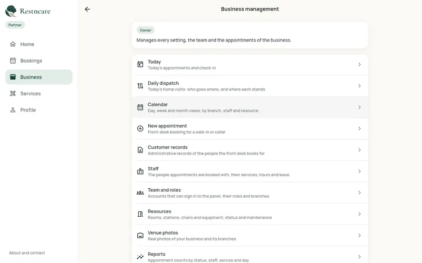Image resolution: width=422 pixels, height=263 pixels.
Task: Click the Business storefront icon
Action: click(13, 77)
